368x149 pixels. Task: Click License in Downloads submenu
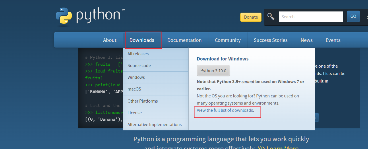click(135, 113)
